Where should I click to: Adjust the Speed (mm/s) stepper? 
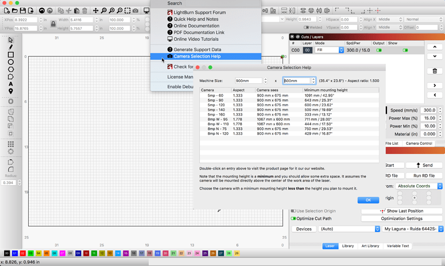(440, 110)
